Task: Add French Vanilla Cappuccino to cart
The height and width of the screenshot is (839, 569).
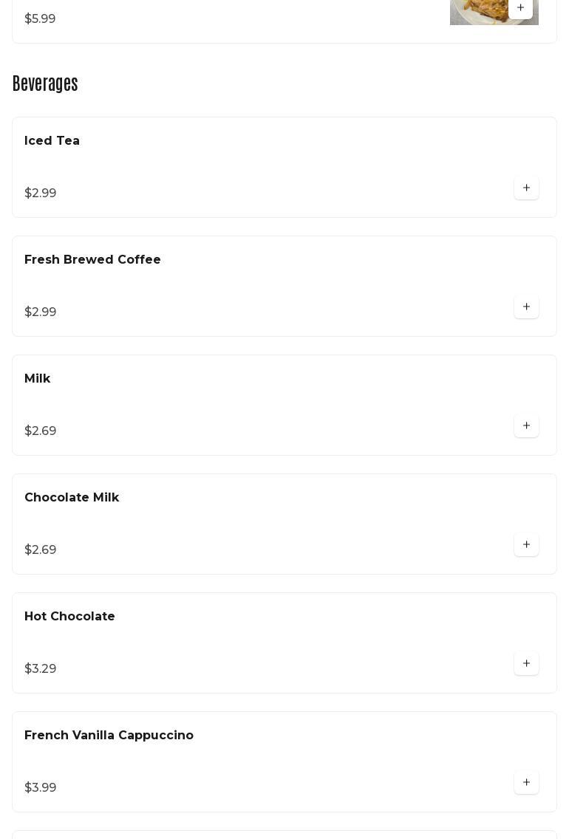Action: [x=526, y=783]
